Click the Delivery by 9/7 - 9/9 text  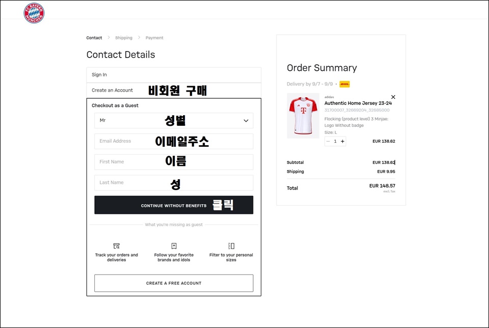click(310, 84)
